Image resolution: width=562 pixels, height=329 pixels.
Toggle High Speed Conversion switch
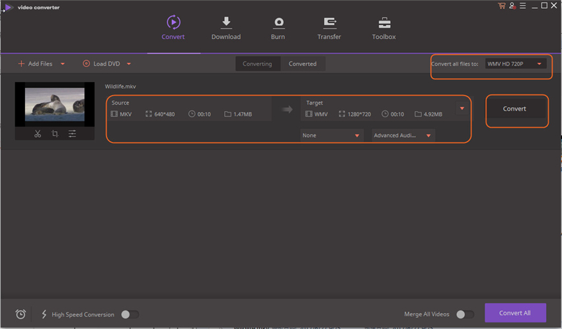pos(130,314)
